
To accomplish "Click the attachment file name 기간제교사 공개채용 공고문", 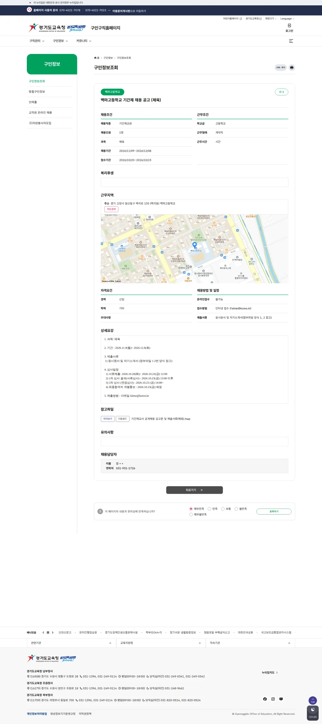I will tap(161, 419).
